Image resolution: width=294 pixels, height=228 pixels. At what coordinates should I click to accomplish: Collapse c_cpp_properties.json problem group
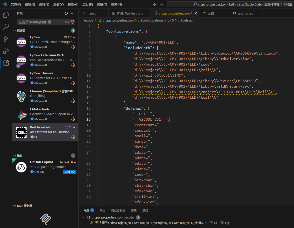83,217
